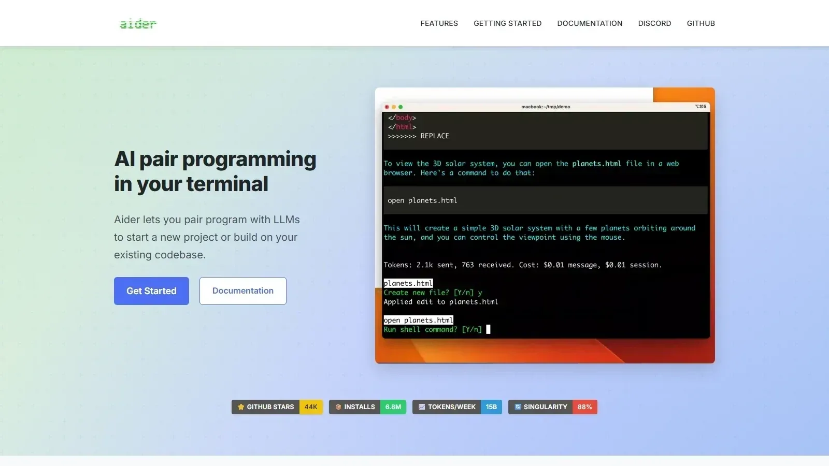The width and height of the screenshot is (829, 466).
Task: Click the Singularity 88% badge
Action: [x=553, y=407]
